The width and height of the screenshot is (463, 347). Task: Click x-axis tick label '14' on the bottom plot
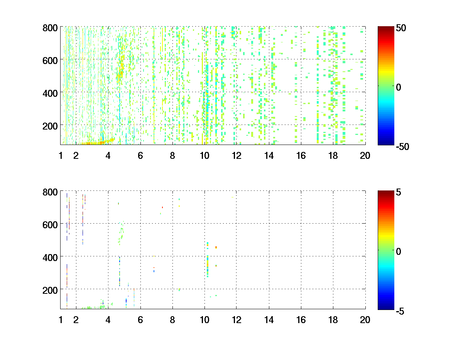pos(269,320)
